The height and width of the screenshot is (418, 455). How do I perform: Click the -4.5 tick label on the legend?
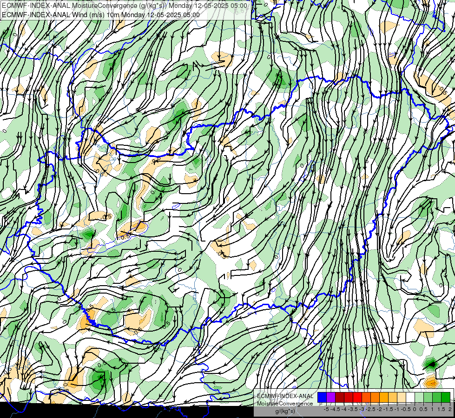[x=335, y=409]
